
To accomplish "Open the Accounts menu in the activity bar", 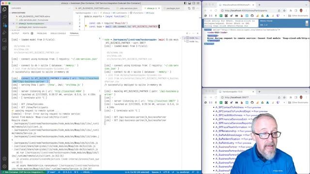I will tap(4, 159).
